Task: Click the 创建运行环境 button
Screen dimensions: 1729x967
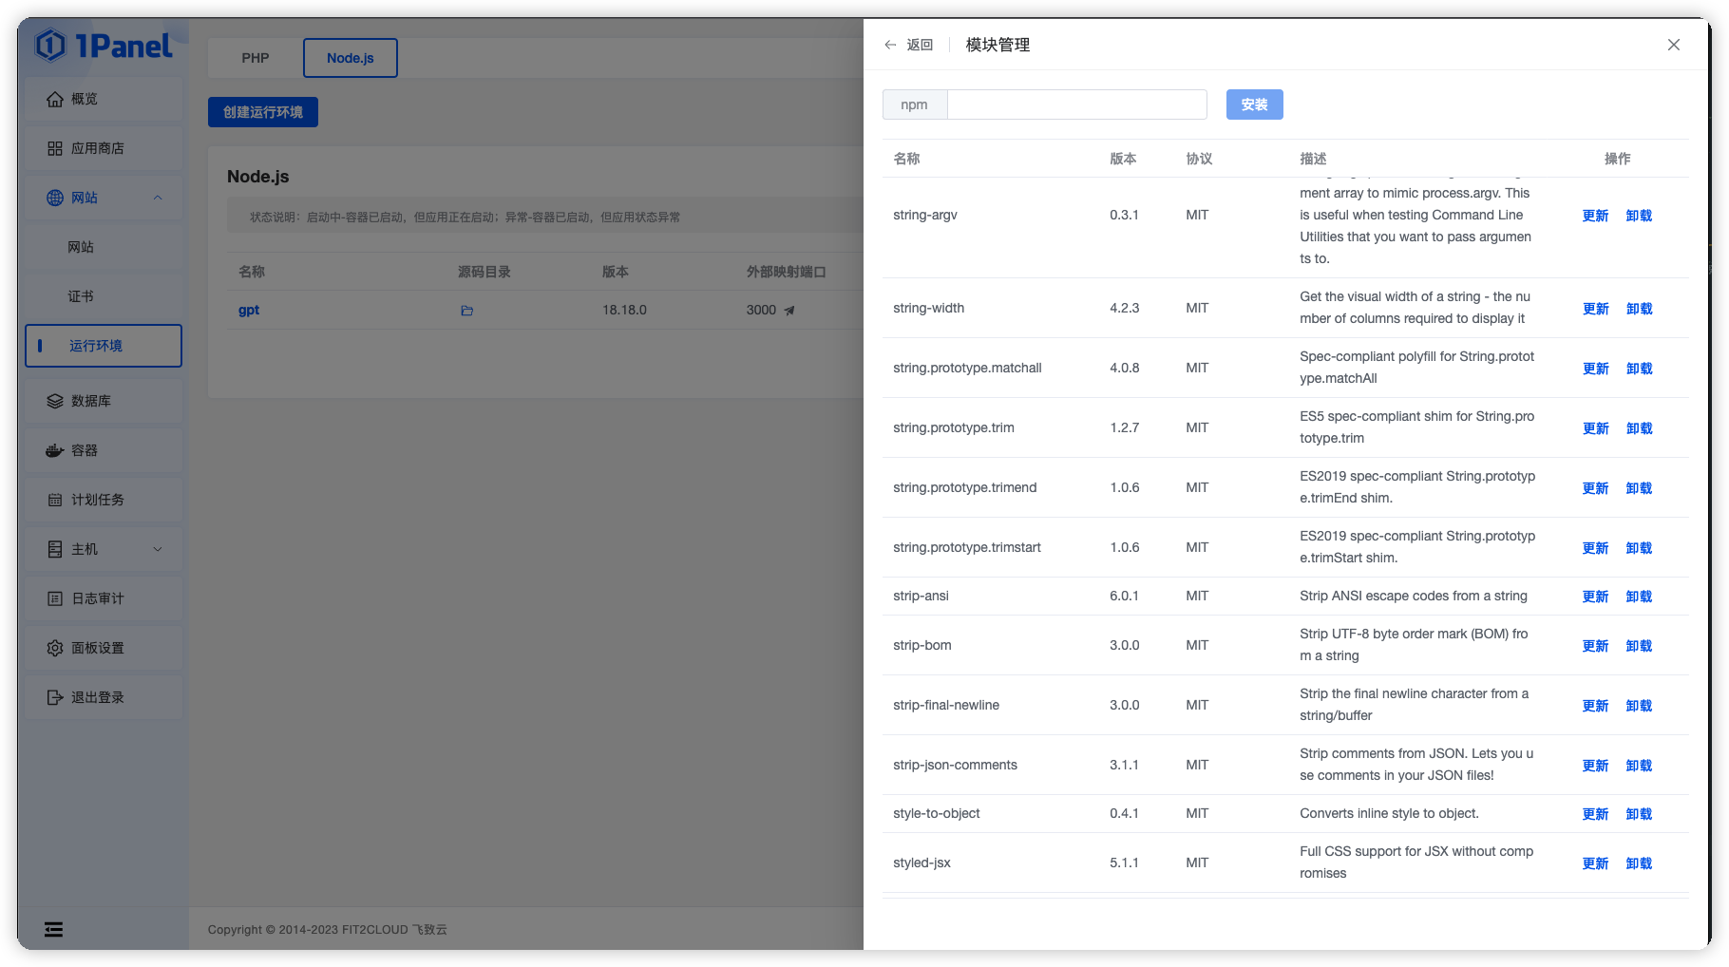Action: [263, 111]
